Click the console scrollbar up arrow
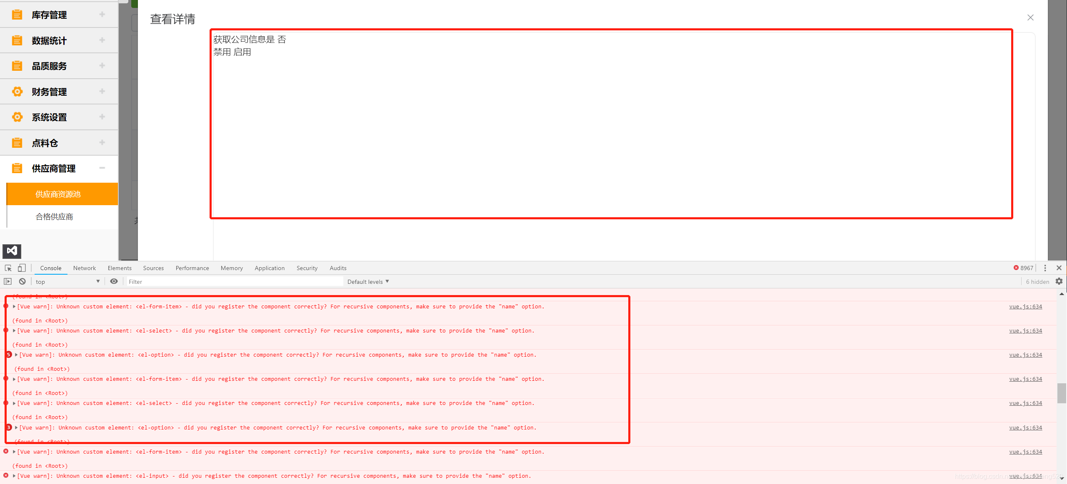Screen dimensions: 1067x484 point(1062,294)
